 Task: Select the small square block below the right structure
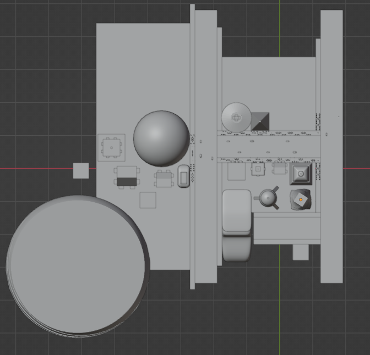pos(300,252)
